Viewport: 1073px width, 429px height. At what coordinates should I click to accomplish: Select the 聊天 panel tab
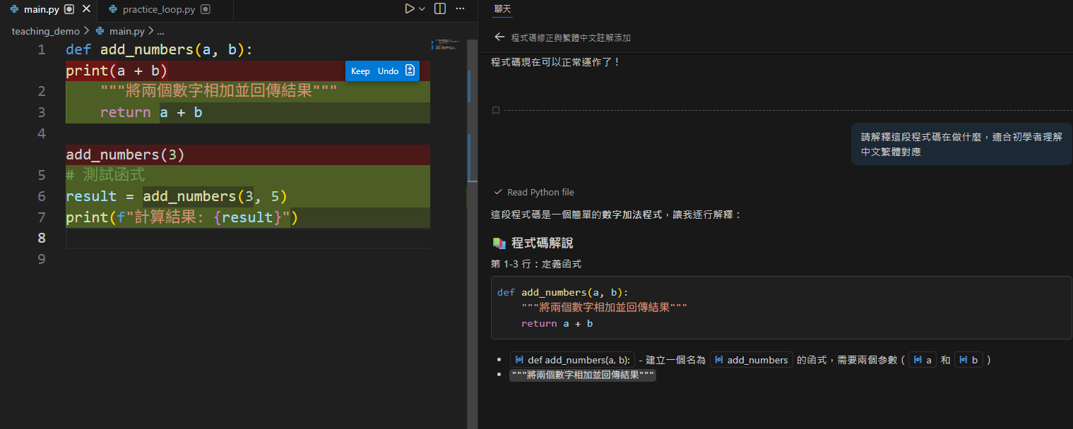(502, 9)
